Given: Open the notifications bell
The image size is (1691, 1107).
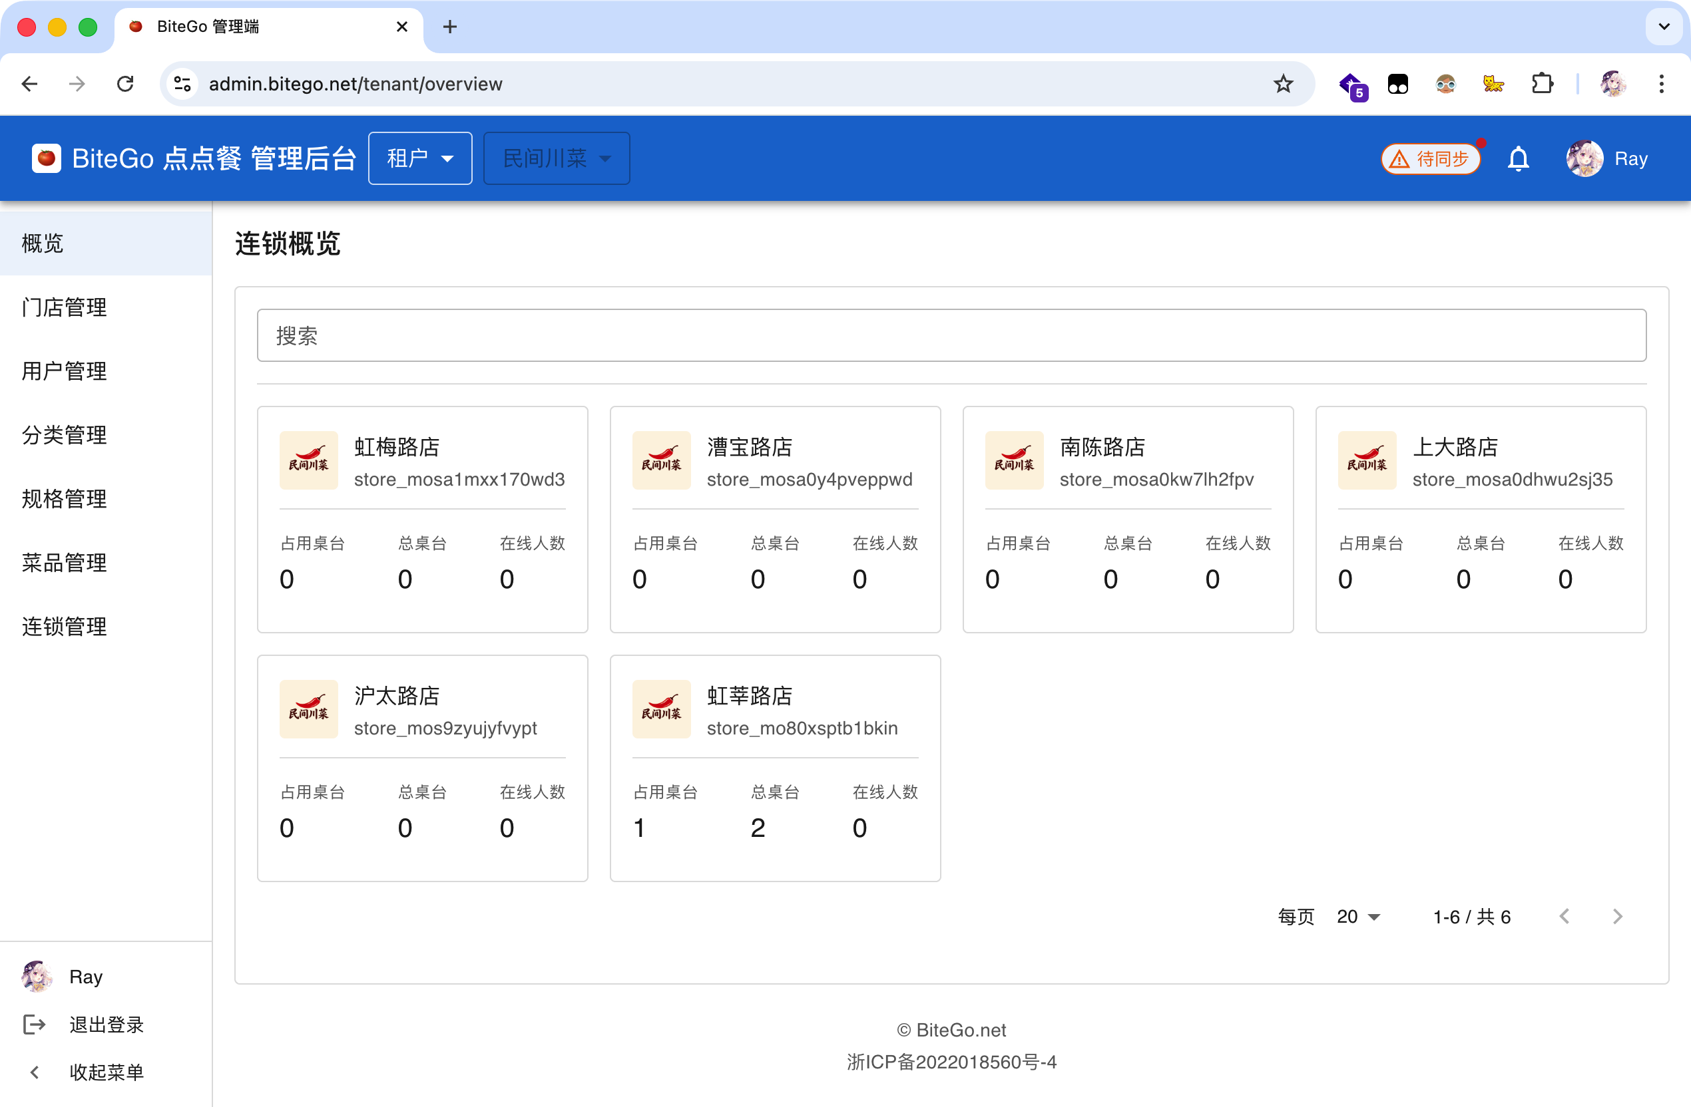Looking at the screenshot, I should [1519, 158].
